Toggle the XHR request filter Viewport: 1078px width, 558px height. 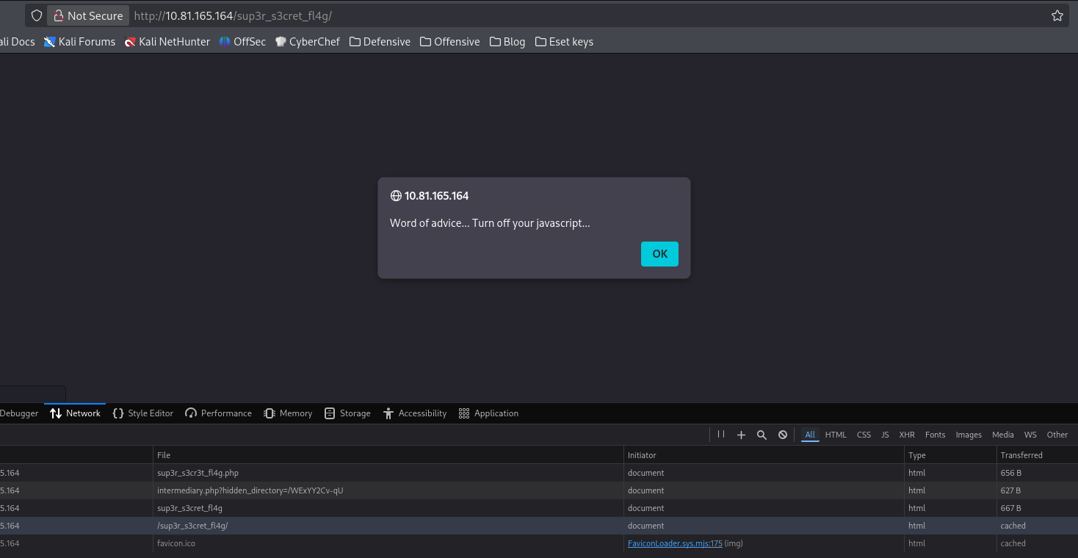click(x=907, y=435)
